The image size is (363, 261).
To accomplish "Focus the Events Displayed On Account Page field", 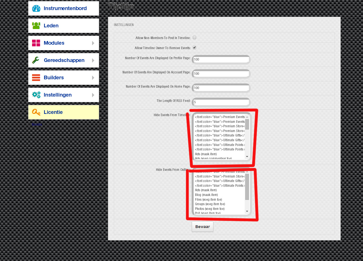I will click(x=221, y=74).
